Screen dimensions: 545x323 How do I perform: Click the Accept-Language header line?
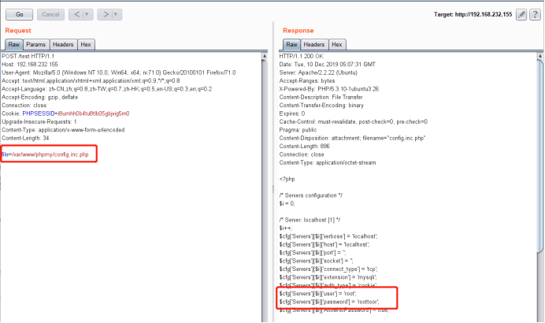106,89
